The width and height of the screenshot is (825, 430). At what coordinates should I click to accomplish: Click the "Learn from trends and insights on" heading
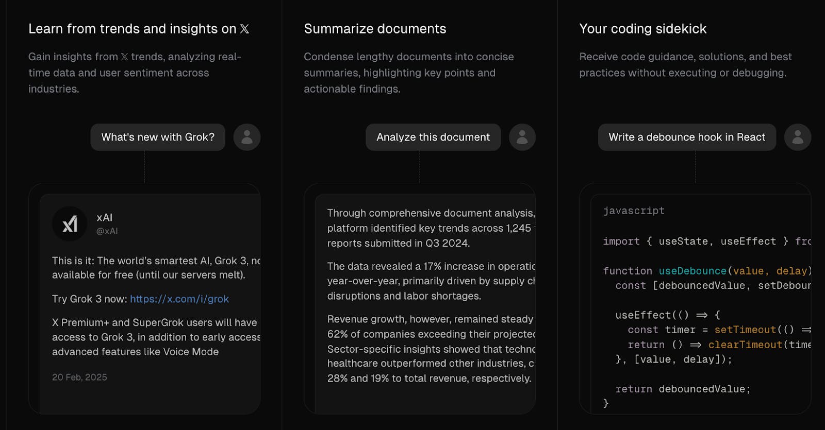132,29
